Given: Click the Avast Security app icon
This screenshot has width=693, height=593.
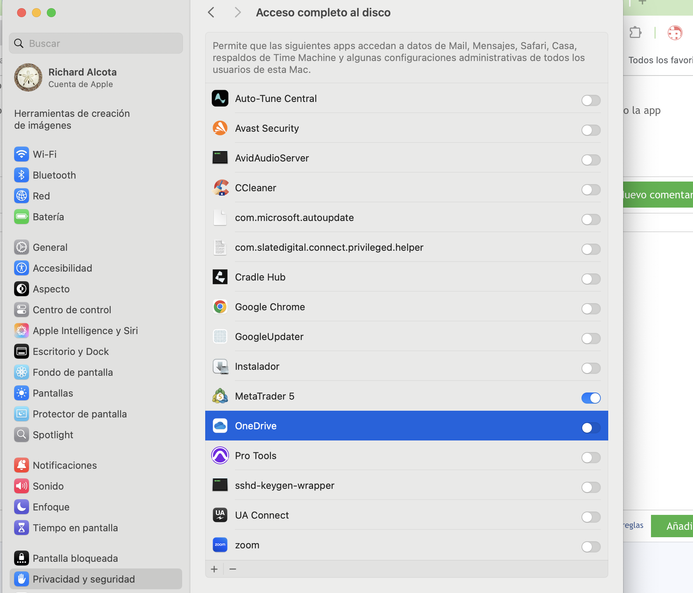Looking at the screenshot, I should click(220, 128).
